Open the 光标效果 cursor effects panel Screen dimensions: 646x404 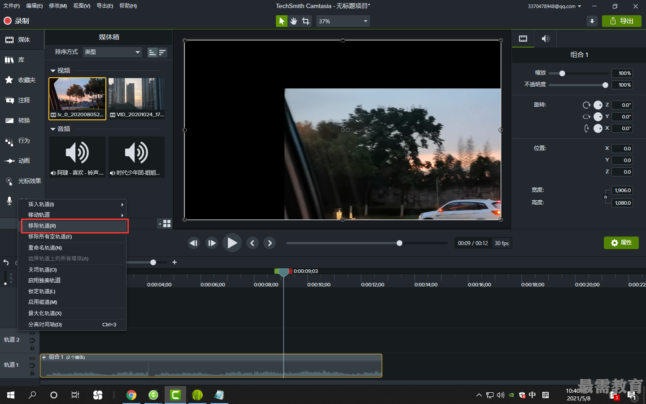22,181
